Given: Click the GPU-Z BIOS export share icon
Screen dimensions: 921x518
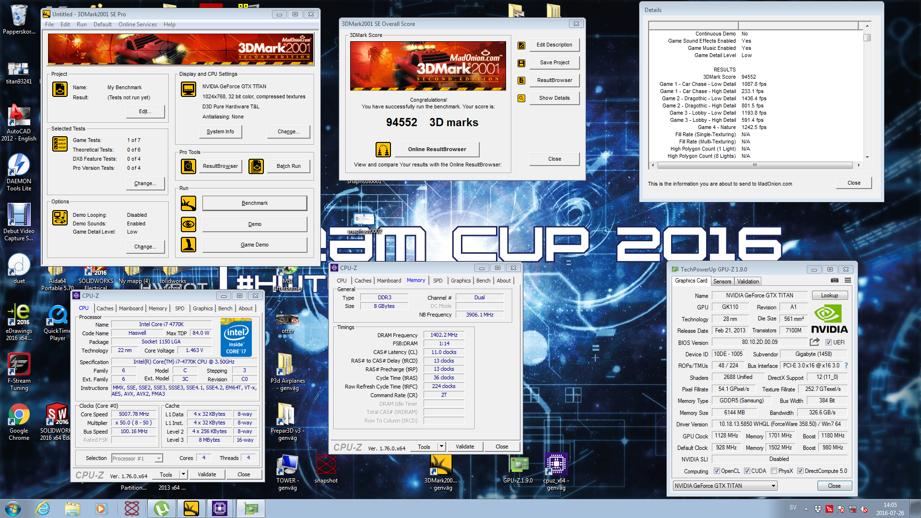Looking at the screenshot, I should point(815,342).
